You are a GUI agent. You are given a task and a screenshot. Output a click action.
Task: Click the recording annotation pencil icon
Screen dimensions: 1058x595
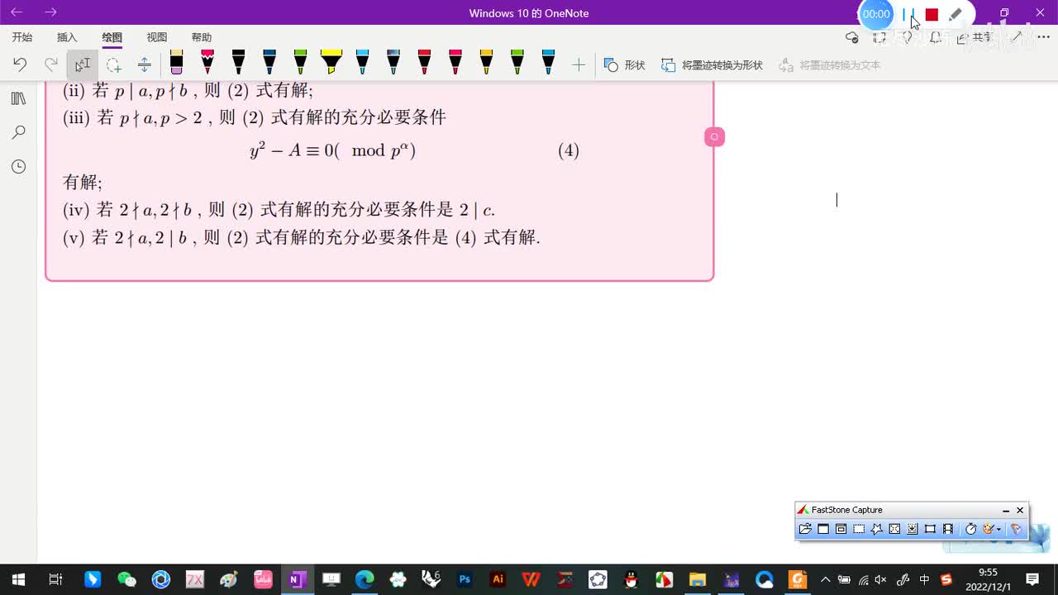[956, 14]
